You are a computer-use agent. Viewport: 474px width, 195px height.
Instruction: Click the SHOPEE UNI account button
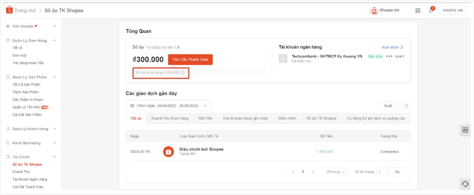[x=453, y=10]
